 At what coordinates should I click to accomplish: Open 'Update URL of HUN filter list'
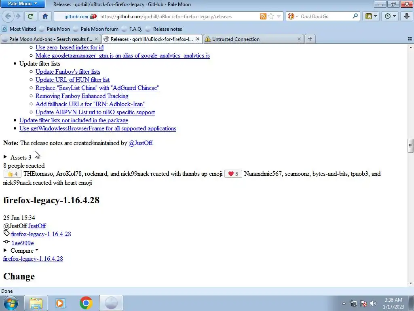(x=73, y=80)
